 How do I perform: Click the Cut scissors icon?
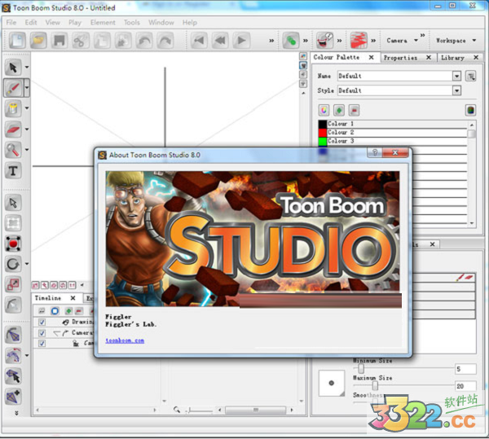click(x=81, y=40)
